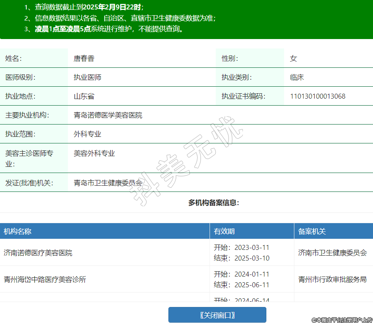Viewport: 373px width, 323px height.
Task: Click the 多机构备案信息 heading
Action: coord(214,203)
